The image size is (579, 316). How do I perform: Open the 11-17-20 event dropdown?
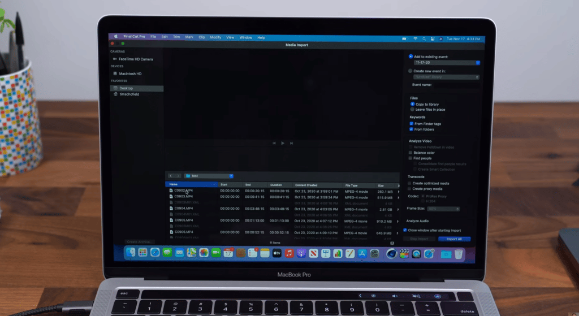[x=447, y=63]
